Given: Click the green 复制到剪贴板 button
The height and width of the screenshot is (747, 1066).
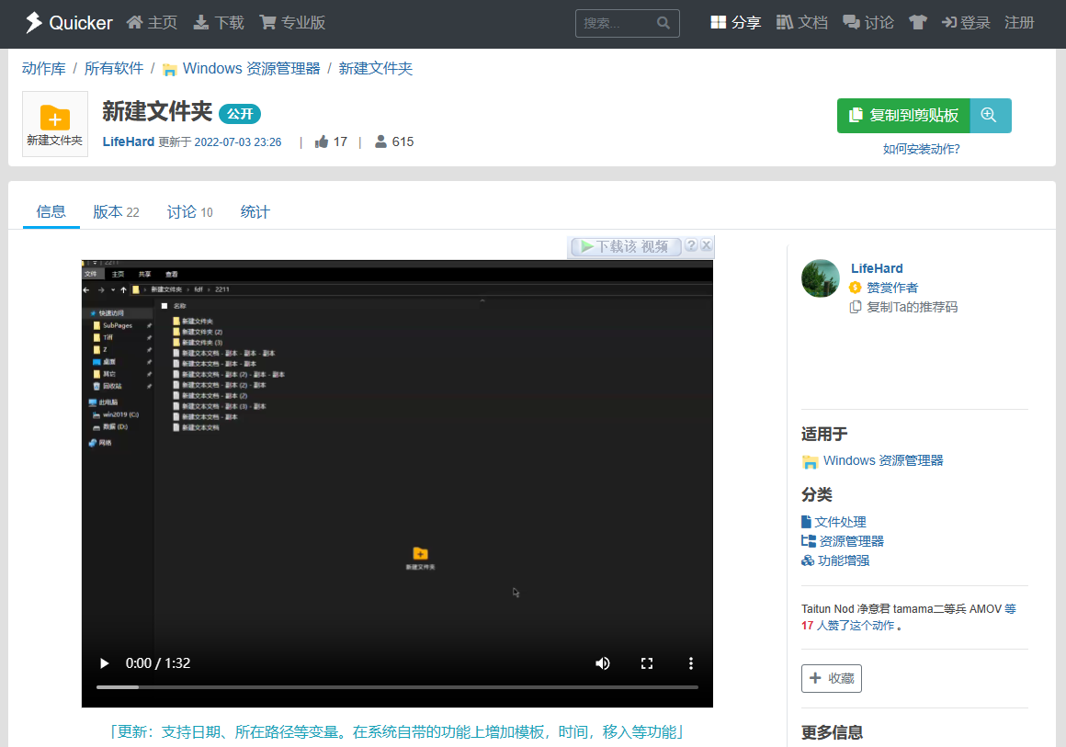Looking at the screenshot, I should click(x=903, y=116).
